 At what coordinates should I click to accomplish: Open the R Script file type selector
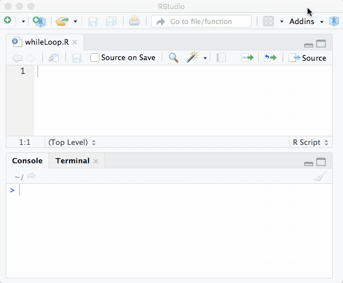pyautogui.click(x=310, y=143)
